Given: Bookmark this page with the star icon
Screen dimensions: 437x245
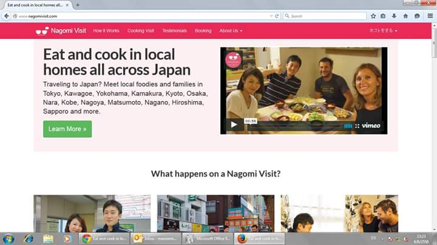Looking at the screenshot, I should pos(373,16).
